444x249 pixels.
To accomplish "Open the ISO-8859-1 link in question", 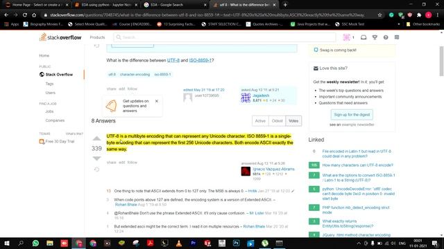I will (x=200, y=60).
